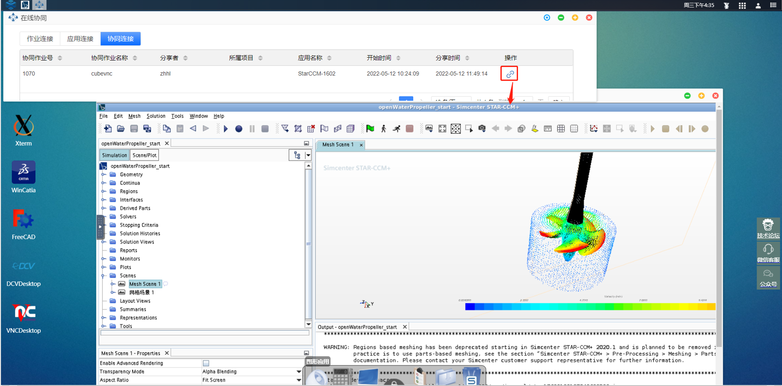This screenshot has height=386, width=782.
Task: Click the Save All toolbar icon
Action: (147, 129)
